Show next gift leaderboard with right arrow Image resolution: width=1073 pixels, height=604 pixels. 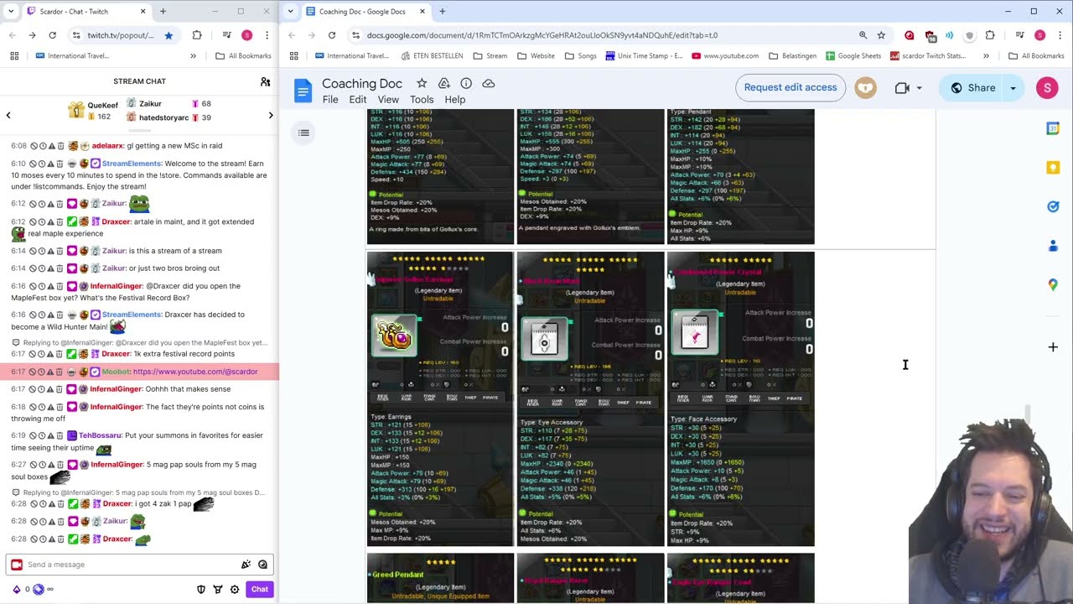pos(270,115)
